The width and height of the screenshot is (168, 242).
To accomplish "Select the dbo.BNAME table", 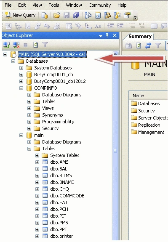I will (62, 182).
